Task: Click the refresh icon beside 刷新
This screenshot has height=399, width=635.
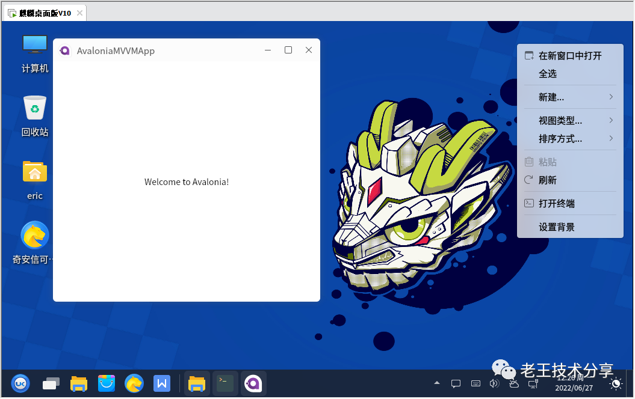Action: 528,180
